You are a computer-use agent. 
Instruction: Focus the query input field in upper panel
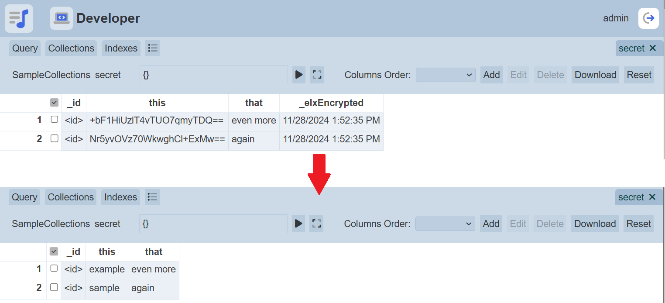tap(213, 75)
